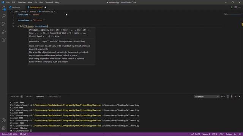Open the View menu
Viewport: 243px width, 136px height.
tap(30, 2)
